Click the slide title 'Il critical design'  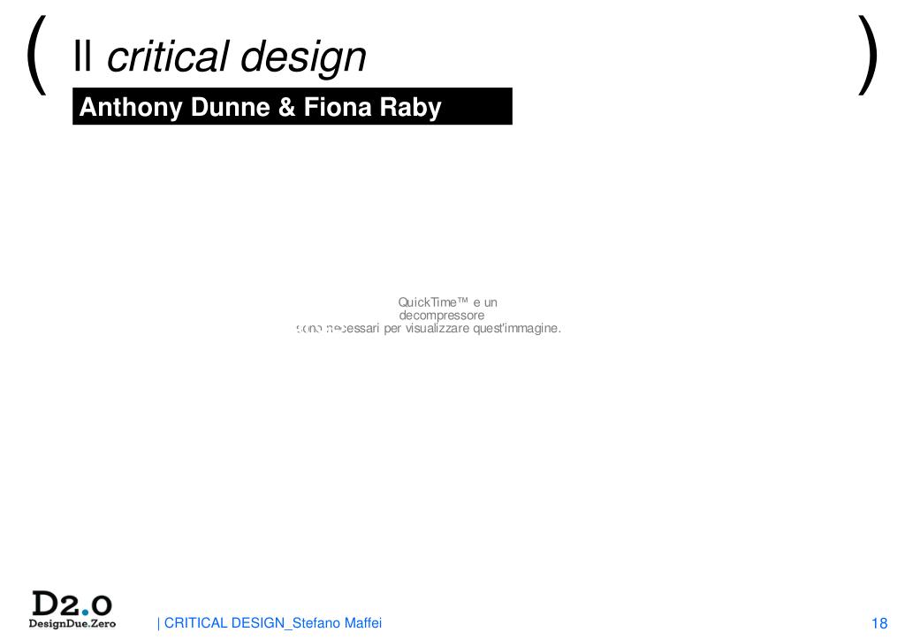219,57
